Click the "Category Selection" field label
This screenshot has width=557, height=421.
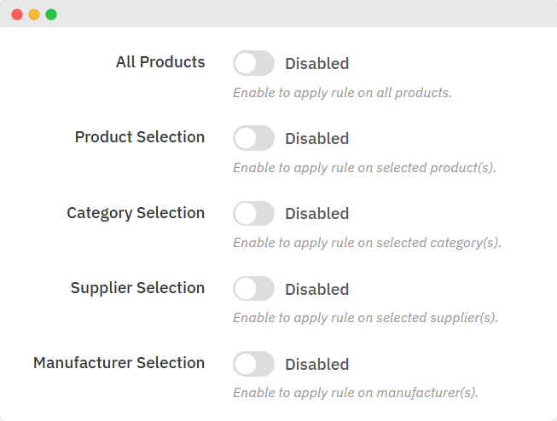click(136, 212)
